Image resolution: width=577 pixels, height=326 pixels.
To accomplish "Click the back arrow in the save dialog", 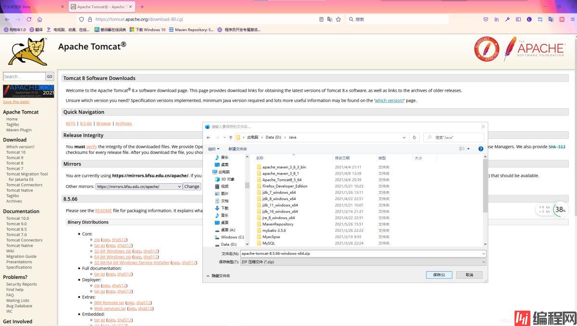I will pyautogui.click(x=208, y=138).
